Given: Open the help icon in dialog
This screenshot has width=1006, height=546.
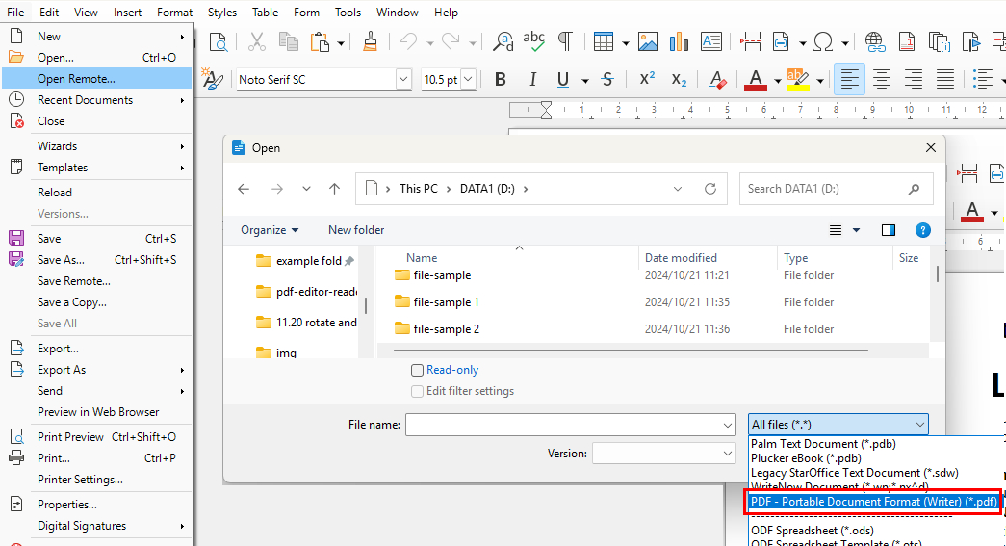Looking at the screenshot, I should tap(922, 230).
